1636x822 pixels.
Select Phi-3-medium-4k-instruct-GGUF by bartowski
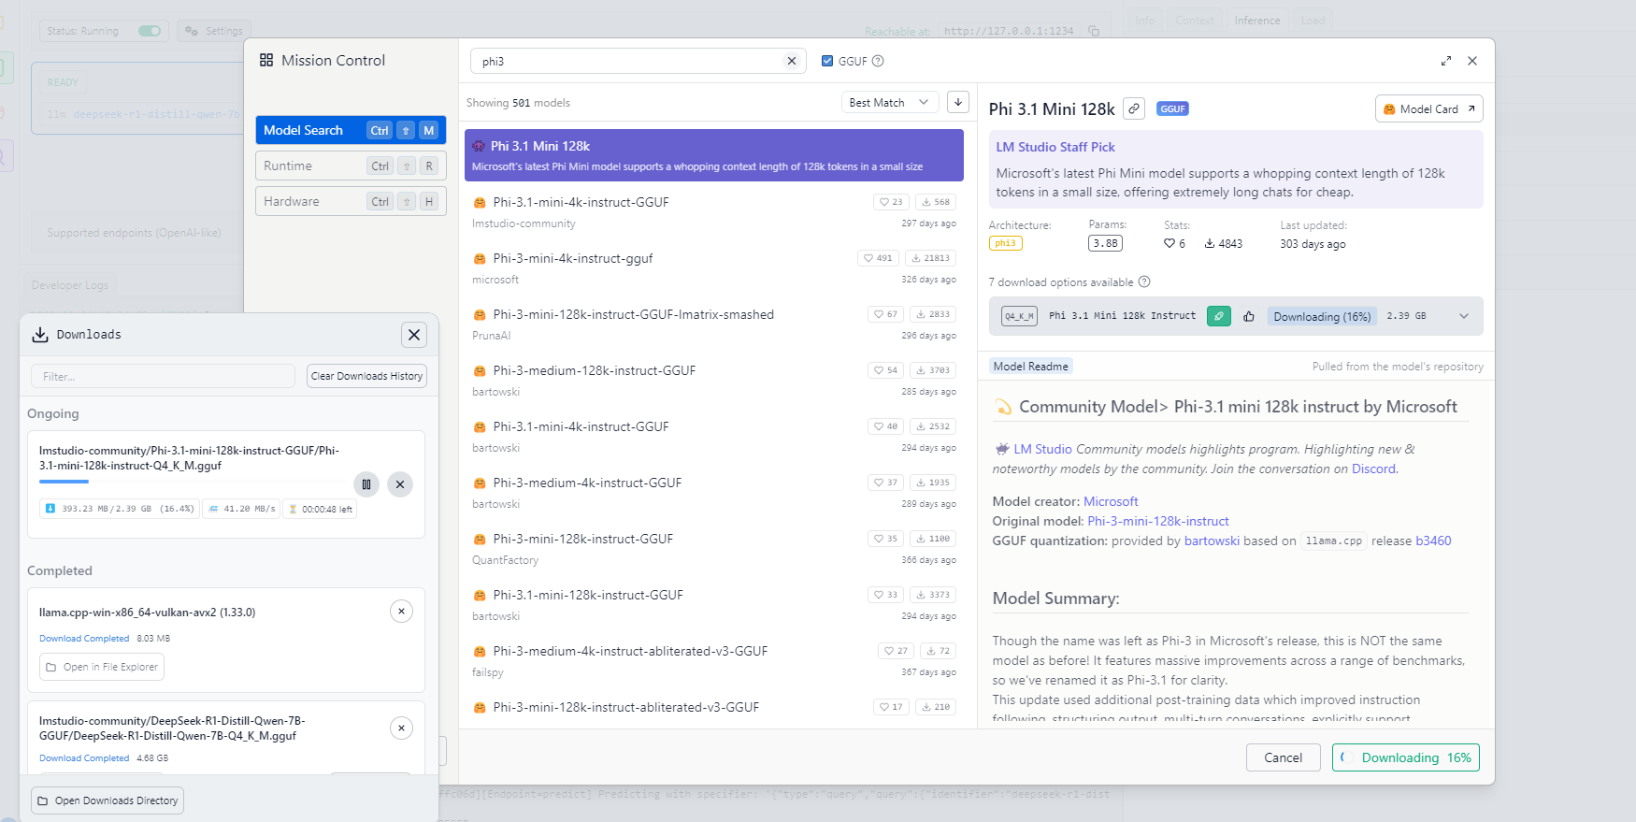[714, 492]
